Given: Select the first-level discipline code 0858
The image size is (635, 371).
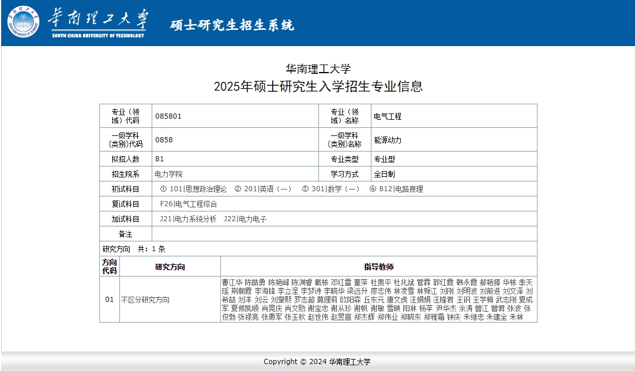Looking at the screenshot, I should [x=164, y=139].
